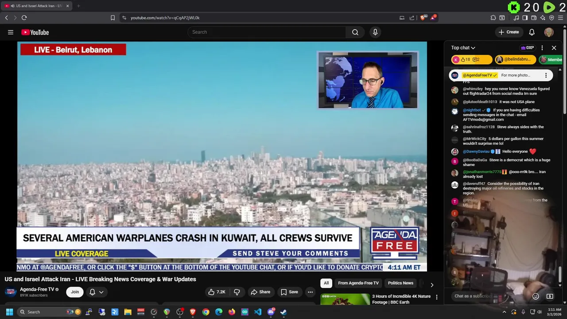Open Brave Rewards triangle icon

(x=433, y=18)
